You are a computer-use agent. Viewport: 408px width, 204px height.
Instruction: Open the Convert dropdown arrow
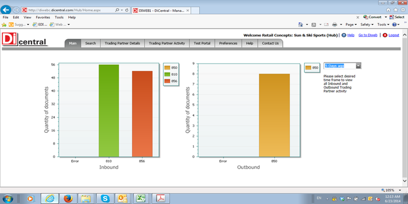click(x=386, y=17)
